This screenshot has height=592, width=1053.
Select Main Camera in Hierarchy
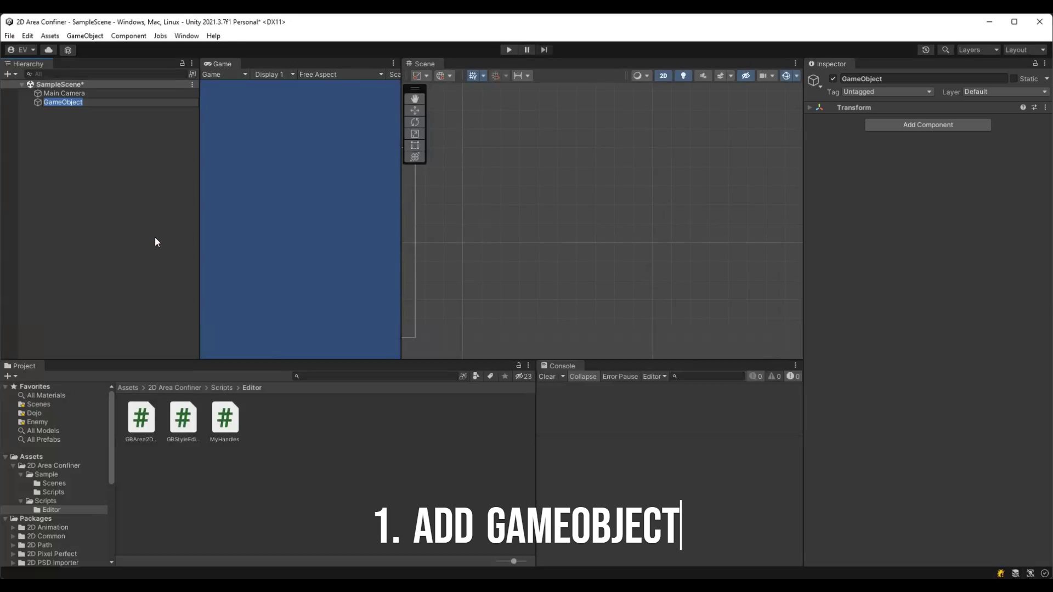tap(64, 93)
